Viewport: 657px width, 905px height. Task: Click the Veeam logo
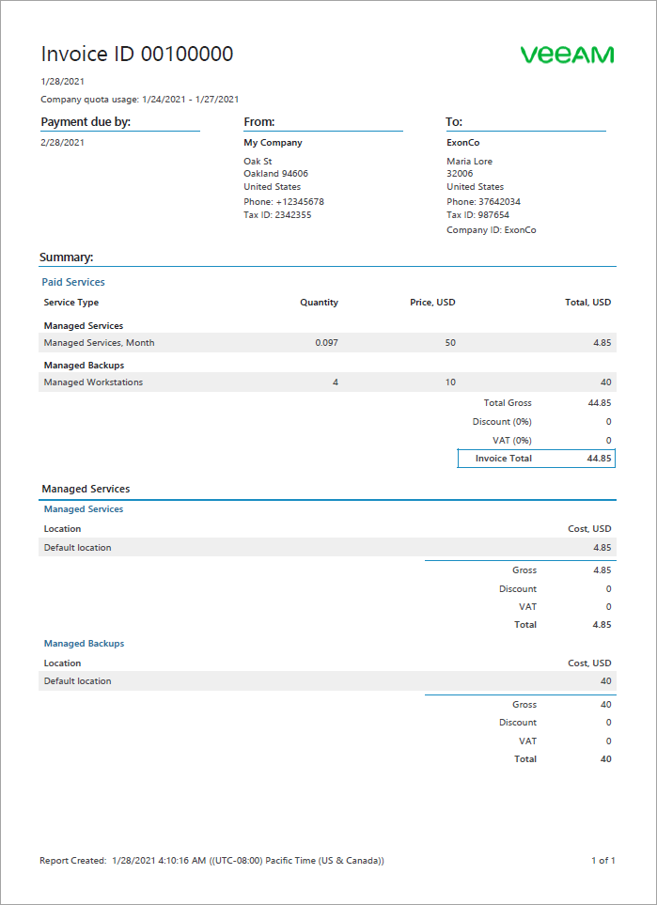tap(567, 55)
